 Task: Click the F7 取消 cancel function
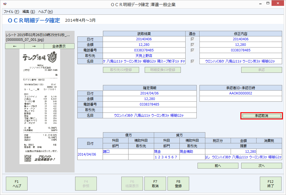[x=155, y=184]
